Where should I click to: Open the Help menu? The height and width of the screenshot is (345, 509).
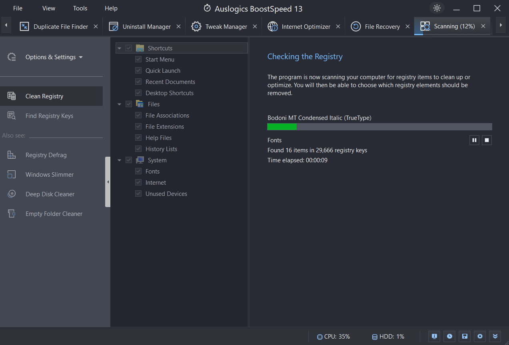[x=111, y=8]
